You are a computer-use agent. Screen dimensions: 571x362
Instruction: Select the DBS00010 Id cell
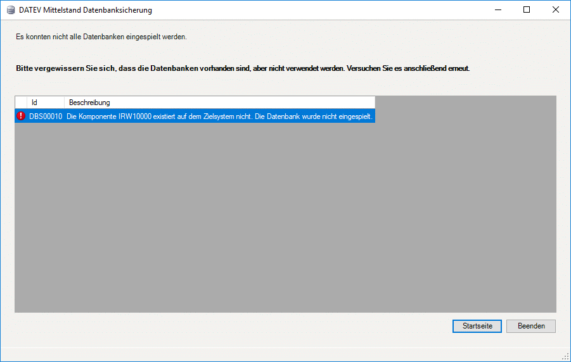click(46, 116)
